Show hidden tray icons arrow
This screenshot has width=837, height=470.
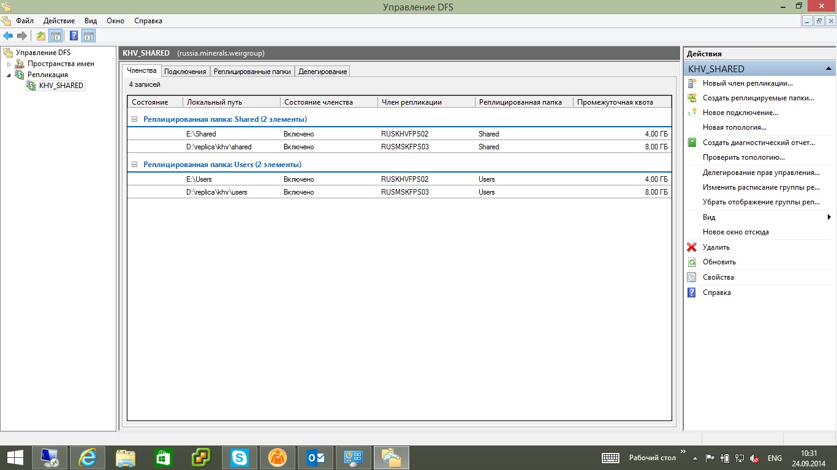coord(695,458)
